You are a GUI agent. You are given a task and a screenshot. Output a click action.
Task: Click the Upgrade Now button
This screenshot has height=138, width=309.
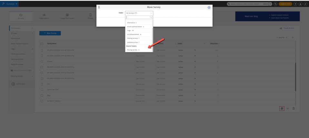tap(285, 4)
